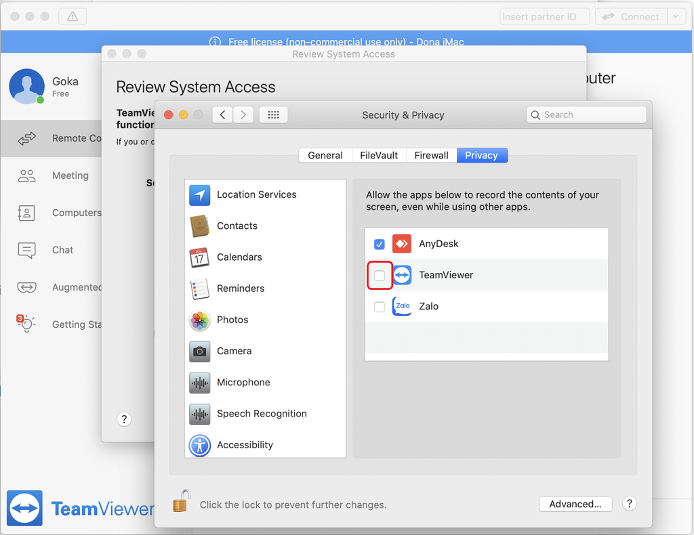The height and width of the screenshot is (535, 694).
Task: Click the "Location Services" label
Action: pos(257,194)
